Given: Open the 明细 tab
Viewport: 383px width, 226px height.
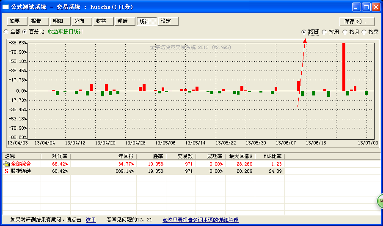Looking at the screenshot, I should click(x=58, y=21).
